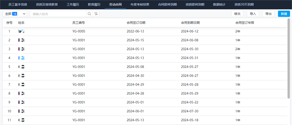The width and height of the screenshot is (292, 125).
Task: Switch to 合同即将到期 tab
Action: click(x=167, y=5)
